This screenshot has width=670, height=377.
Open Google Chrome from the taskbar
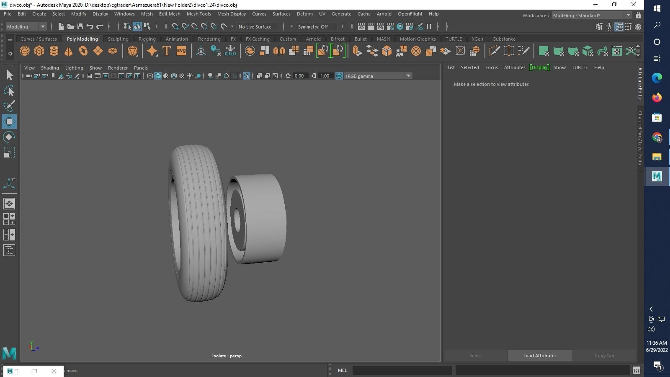point(657,137)
